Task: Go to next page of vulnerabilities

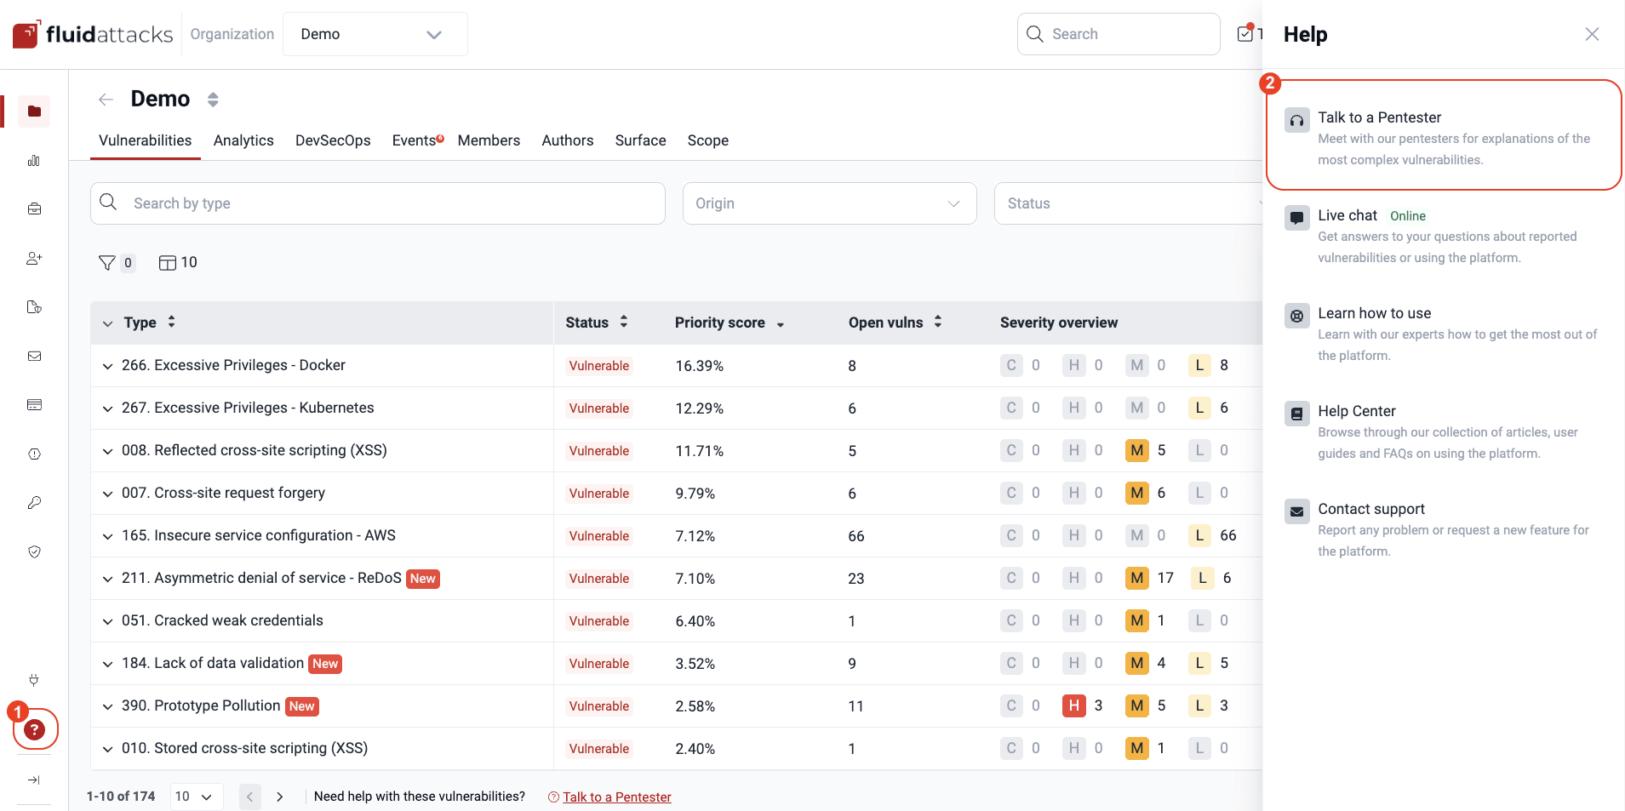Action: 279,797
